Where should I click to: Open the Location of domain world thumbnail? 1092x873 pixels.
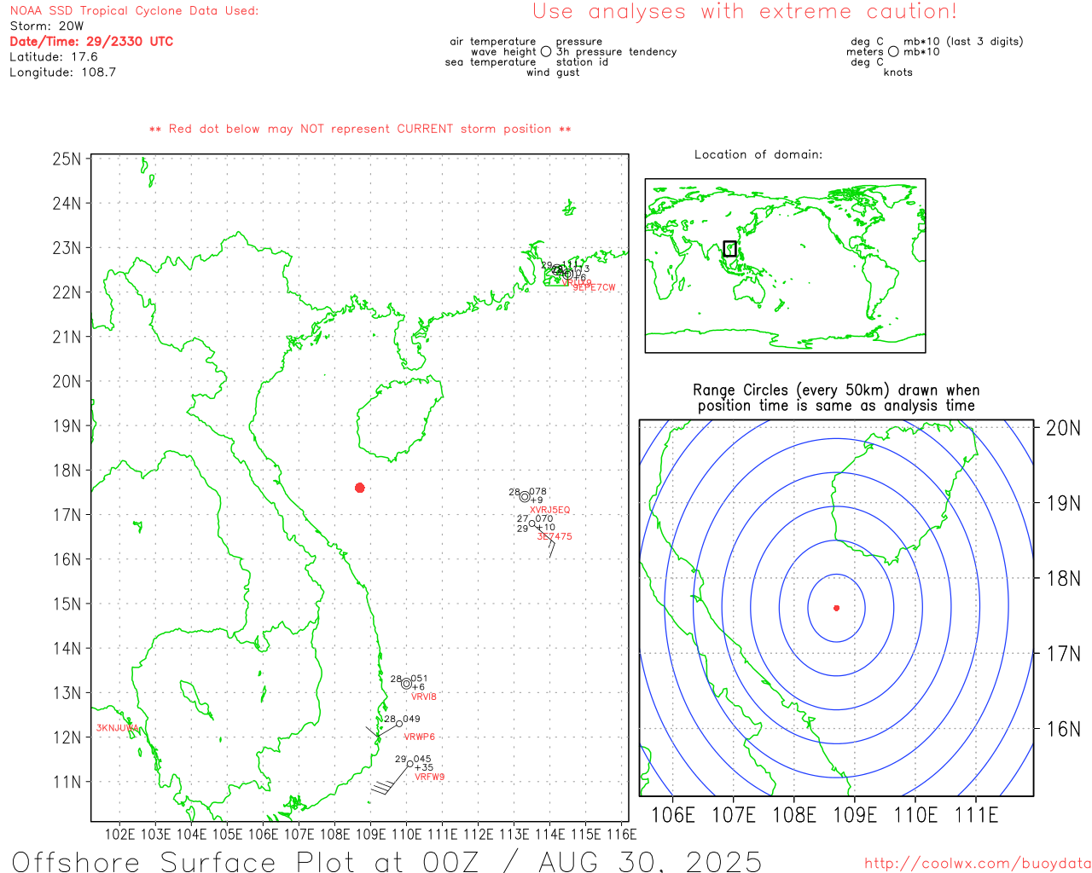coord(786,265)
